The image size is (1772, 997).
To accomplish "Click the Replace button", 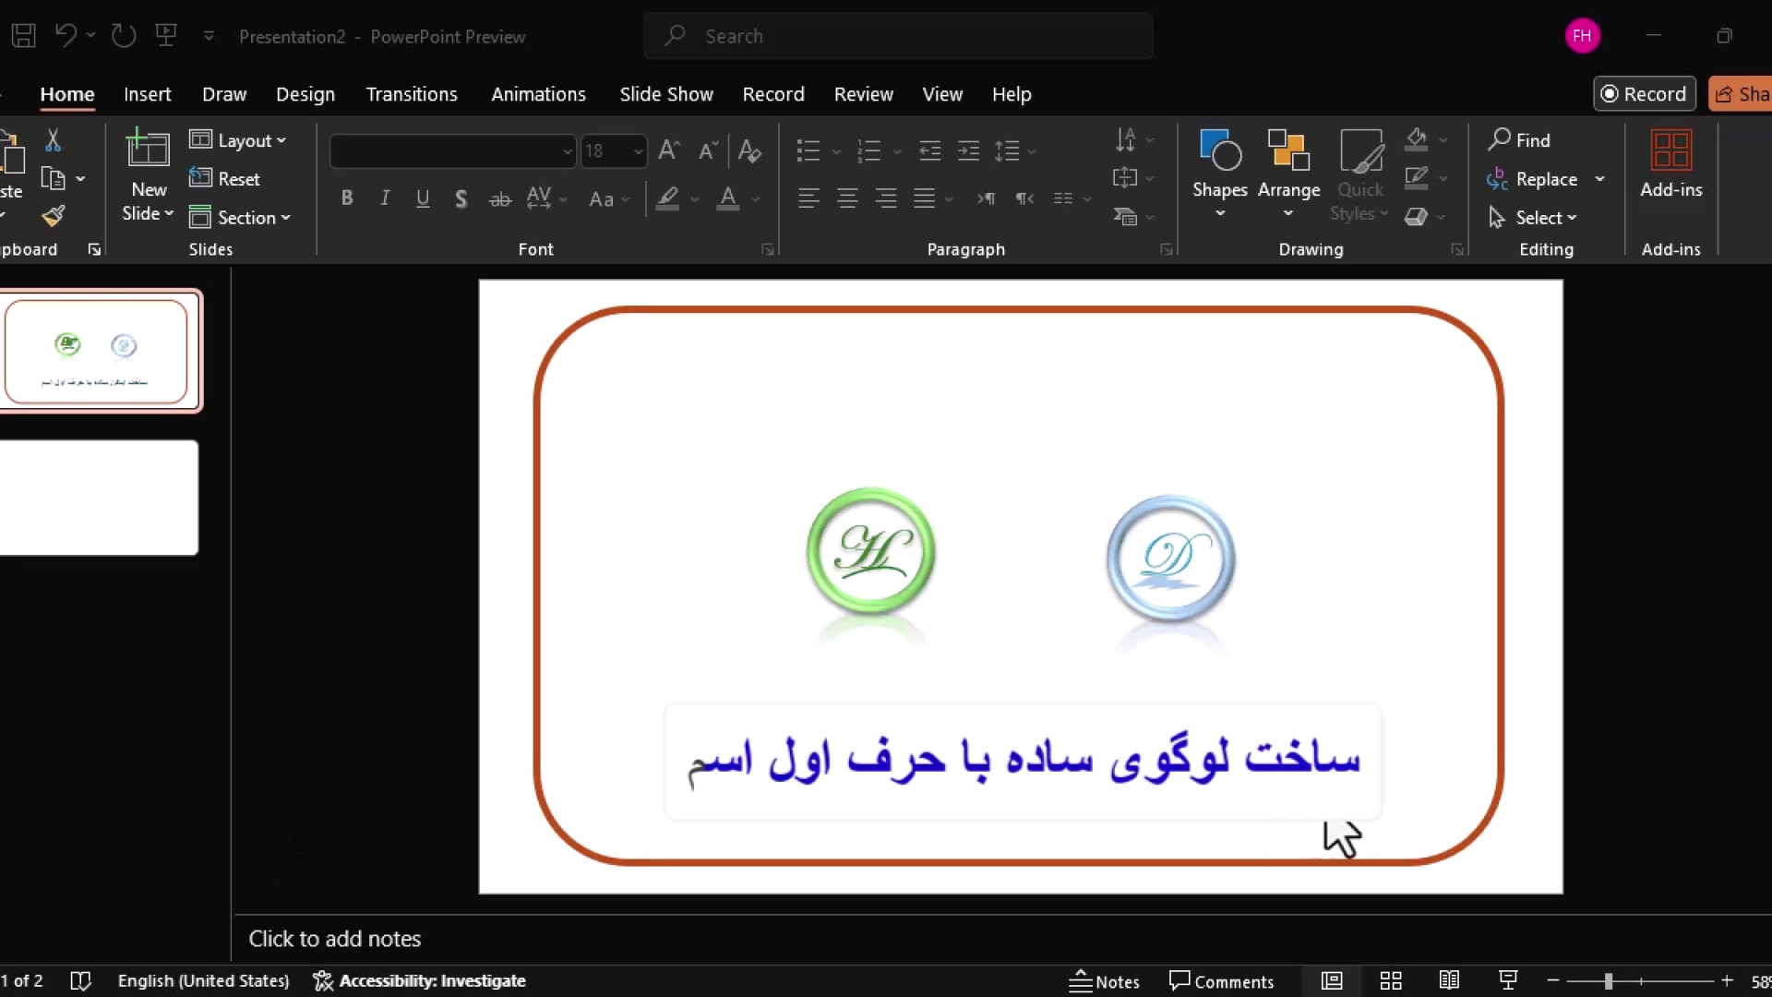I will 1546,179.
